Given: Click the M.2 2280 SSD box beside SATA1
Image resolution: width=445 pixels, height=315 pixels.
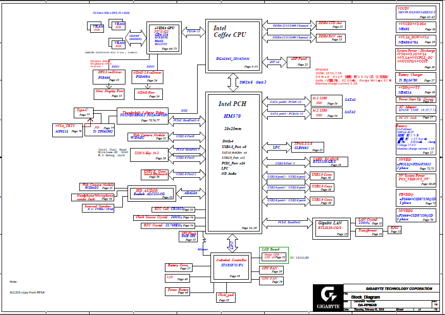Looking at the screenshot, I should tap(327, 101).
